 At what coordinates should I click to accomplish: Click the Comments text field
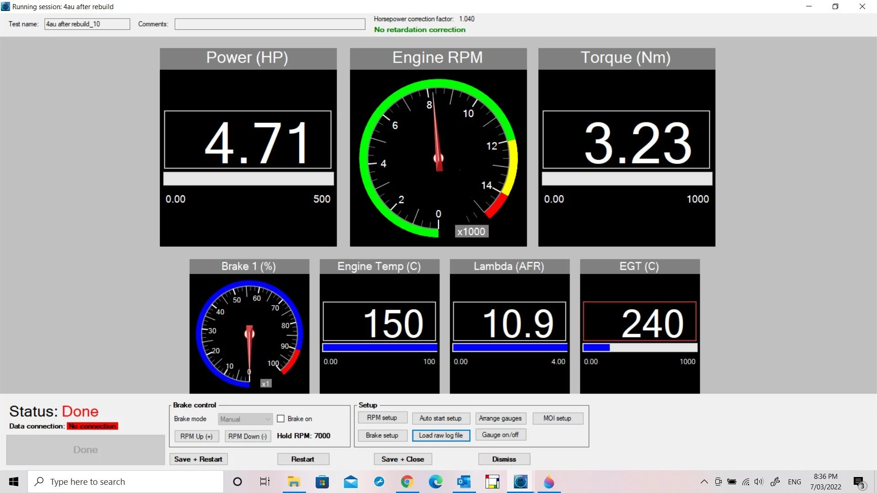[269, 24]
